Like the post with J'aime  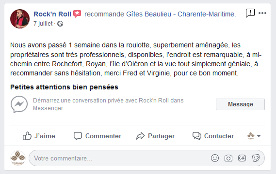pyautogui.click(x=39, y=136)
